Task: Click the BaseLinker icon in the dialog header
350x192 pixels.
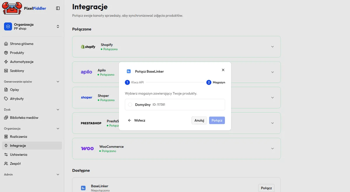Action: [129, 71]
